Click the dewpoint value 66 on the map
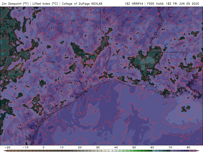This screenshot has width=203, height=152. 142,71
